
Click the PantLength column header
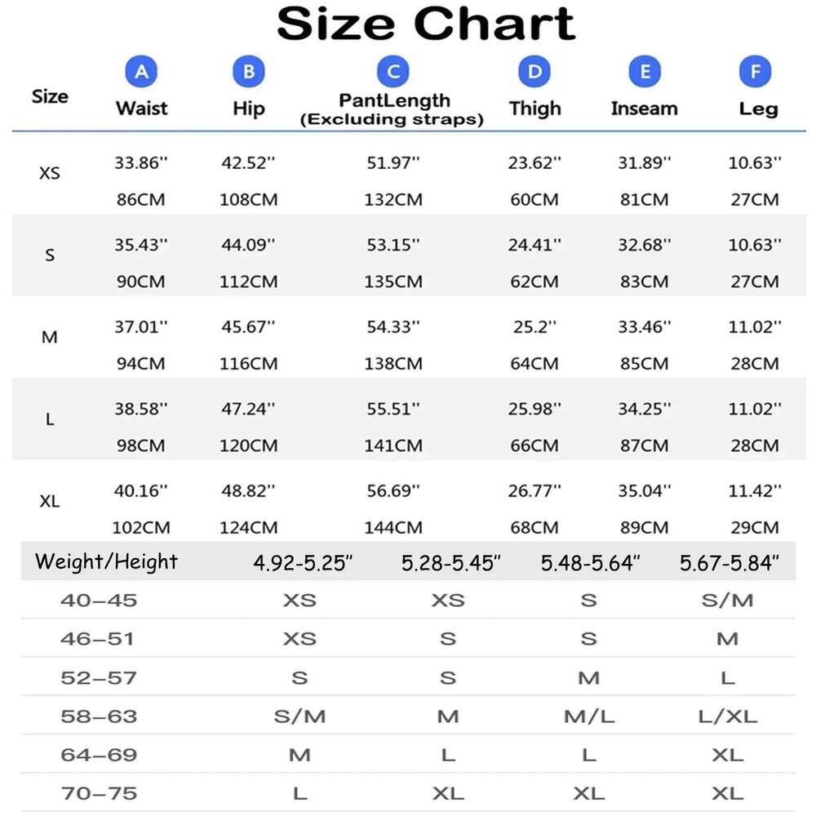click(x=394, y=101)
